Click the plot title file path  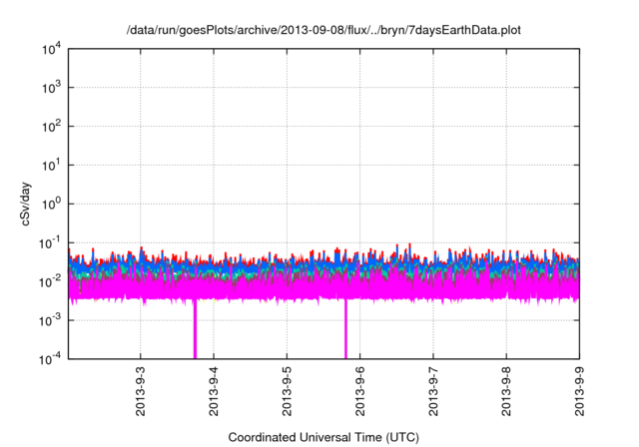tap(323, 30)
